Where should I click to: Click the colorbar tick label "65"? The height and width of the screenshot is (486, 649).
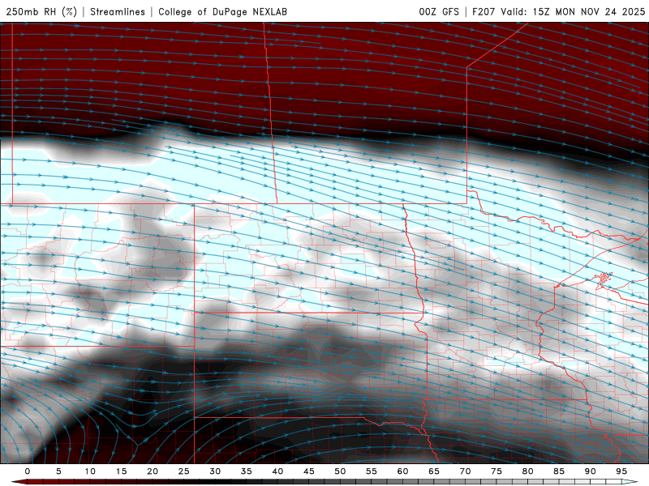434,471
